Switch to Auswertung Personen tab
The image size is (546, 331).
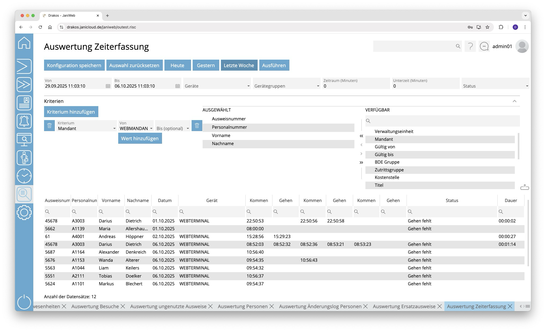242,306
